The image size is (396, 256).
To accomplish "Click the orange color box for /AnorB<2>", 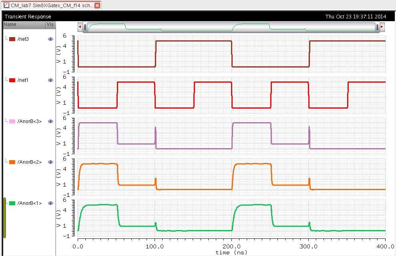I will 12,162.
